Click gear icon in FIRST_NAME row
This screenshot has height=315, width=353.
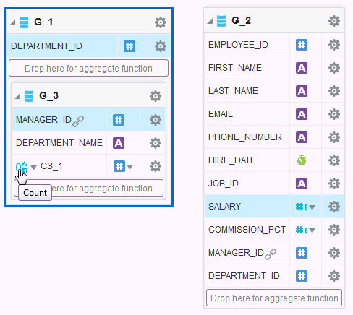pyautogui.click(x=334, y=68)
